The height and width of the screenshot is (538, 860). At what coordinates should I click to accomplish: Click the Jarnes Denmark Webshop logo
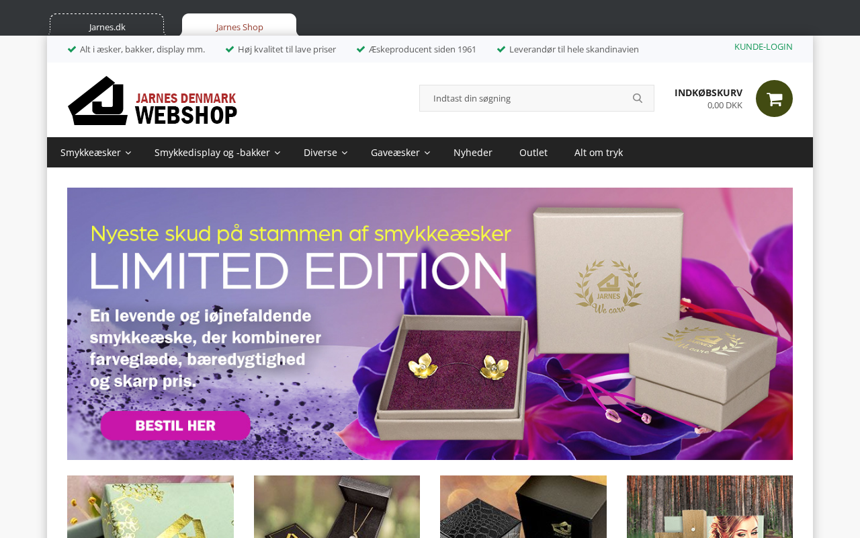click(153, 100)
